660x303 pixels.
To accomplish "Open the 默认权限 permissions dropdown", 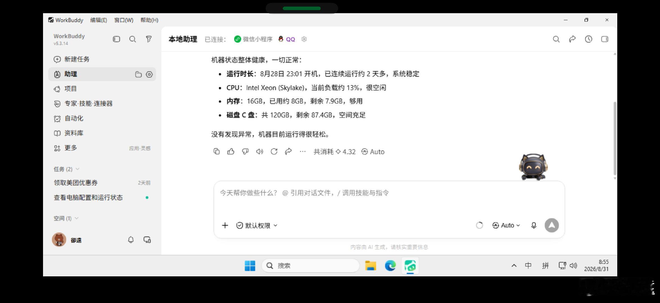I will (x=257, y=226).
